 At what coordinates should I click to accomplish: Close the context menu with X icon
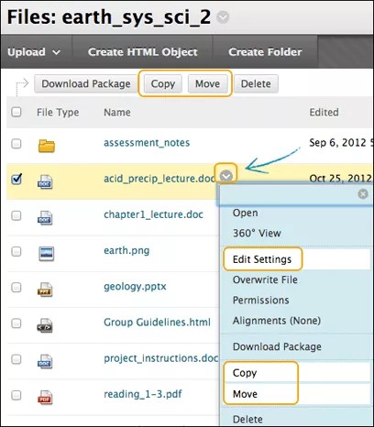pyautogui.click(x=363, y=194)
